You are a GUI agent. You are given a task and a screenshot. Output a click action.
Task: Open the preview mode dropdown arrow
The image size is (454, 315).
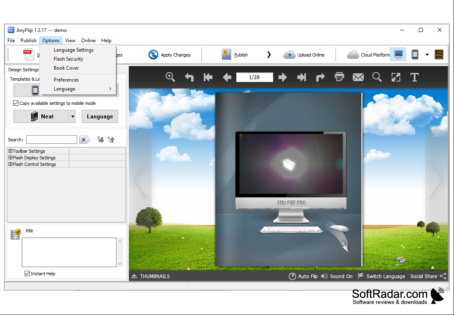[427, 54]
